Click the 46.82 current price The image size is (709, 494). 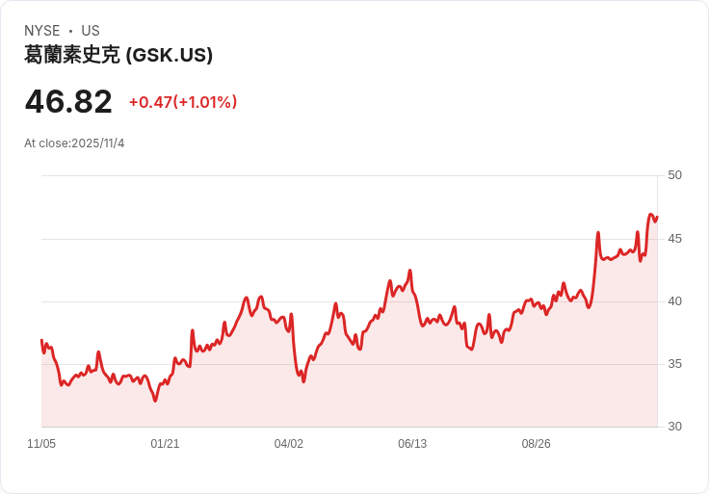pos(68,102)
